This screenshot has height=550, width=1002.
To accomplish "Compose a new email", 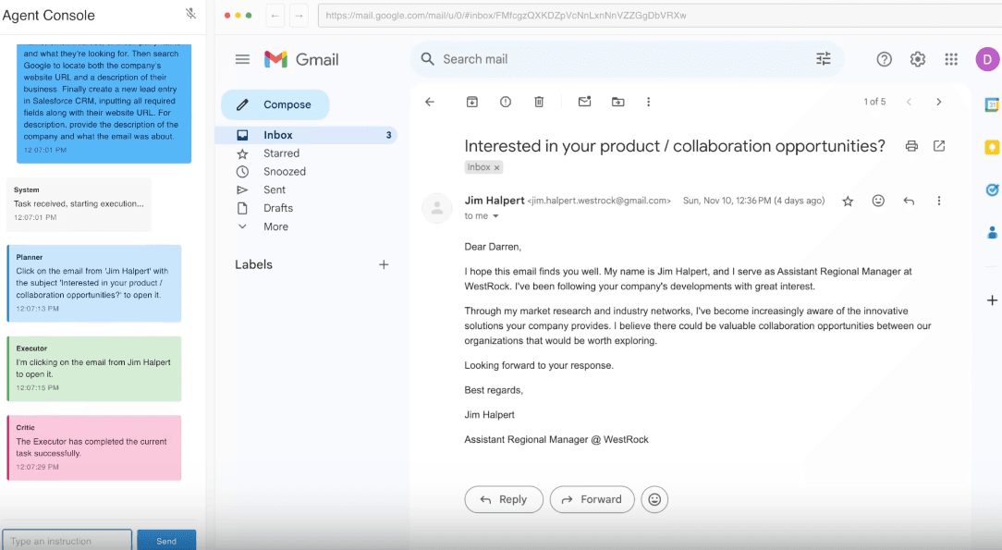I will (275, 104).
